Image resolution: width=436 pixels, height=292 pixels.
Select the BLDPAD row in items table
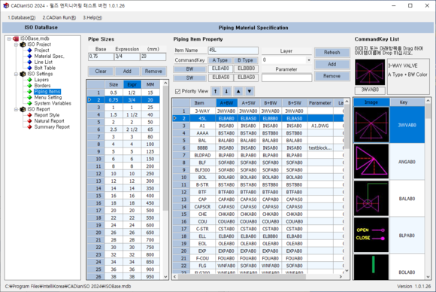point(258,155)
